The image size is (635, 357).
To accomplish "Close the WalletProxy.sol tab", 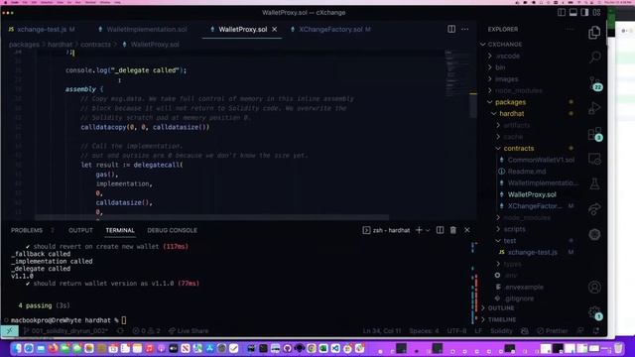I will [275, 29].
